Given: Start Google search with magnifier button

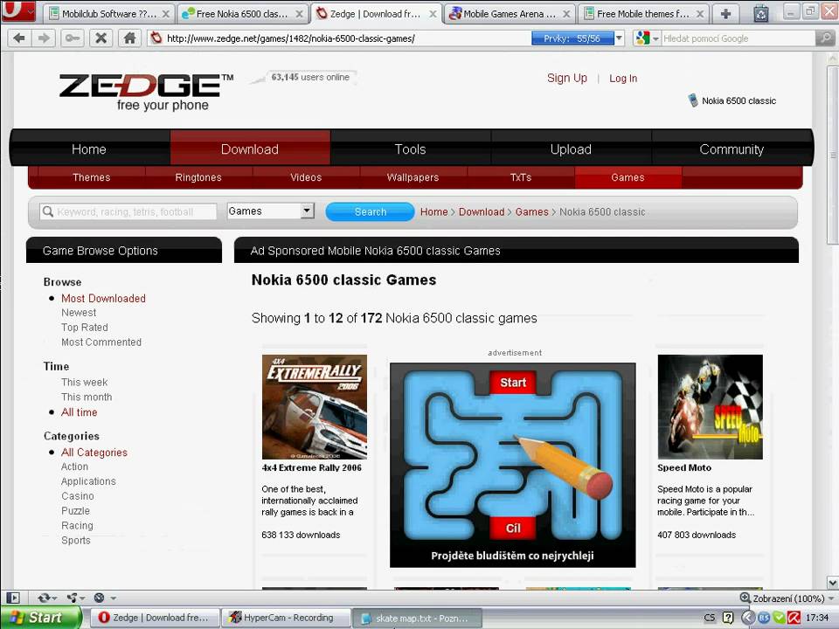Looking at the screenshot, I should click(826, 38).
